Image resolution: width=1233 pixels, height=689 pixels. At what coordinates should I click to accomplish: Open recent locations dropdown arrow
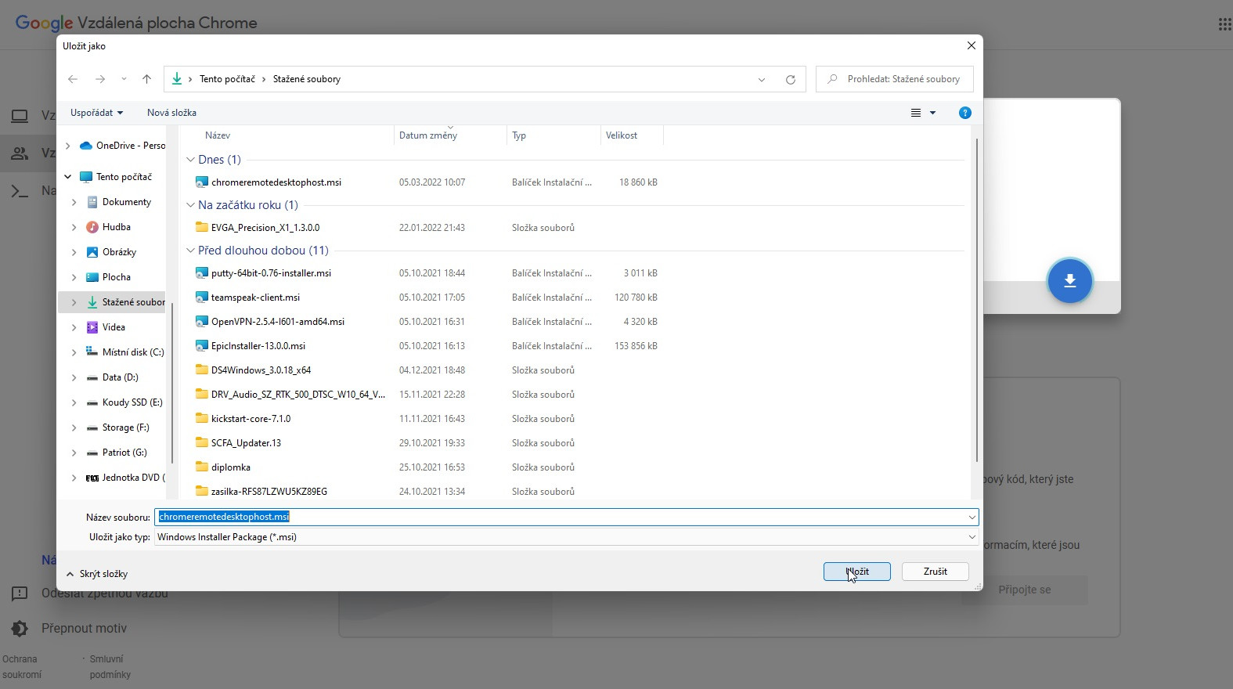click(124, 79)
